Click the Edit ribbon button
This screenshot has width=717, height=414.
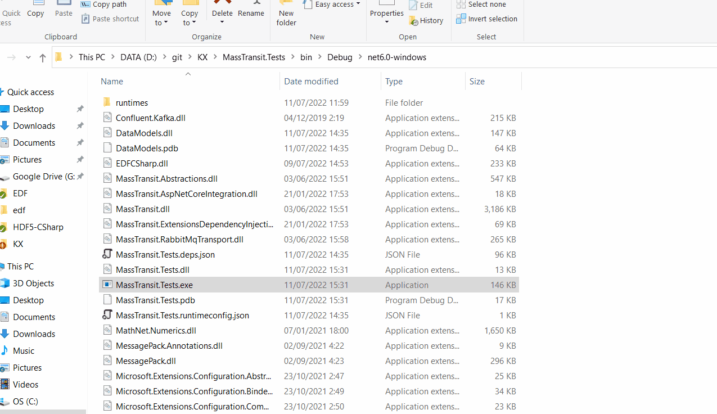coord(421,5)
